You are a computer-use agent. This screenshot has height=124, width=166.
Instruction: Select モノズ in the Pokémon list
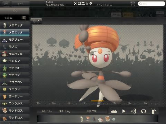(x=15, y=47)
